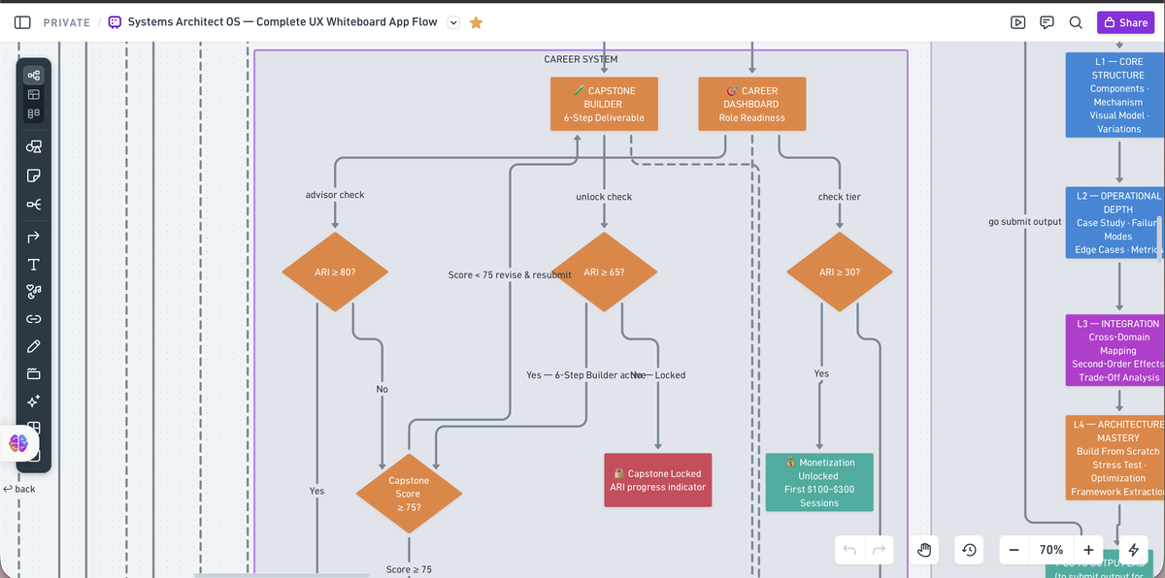Click the 'go submit output' label
This screenshot has width=1165, height=578.
1025,222
